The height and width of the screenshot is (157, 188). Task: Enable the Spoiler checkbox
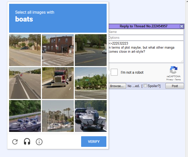click(145, 86)
